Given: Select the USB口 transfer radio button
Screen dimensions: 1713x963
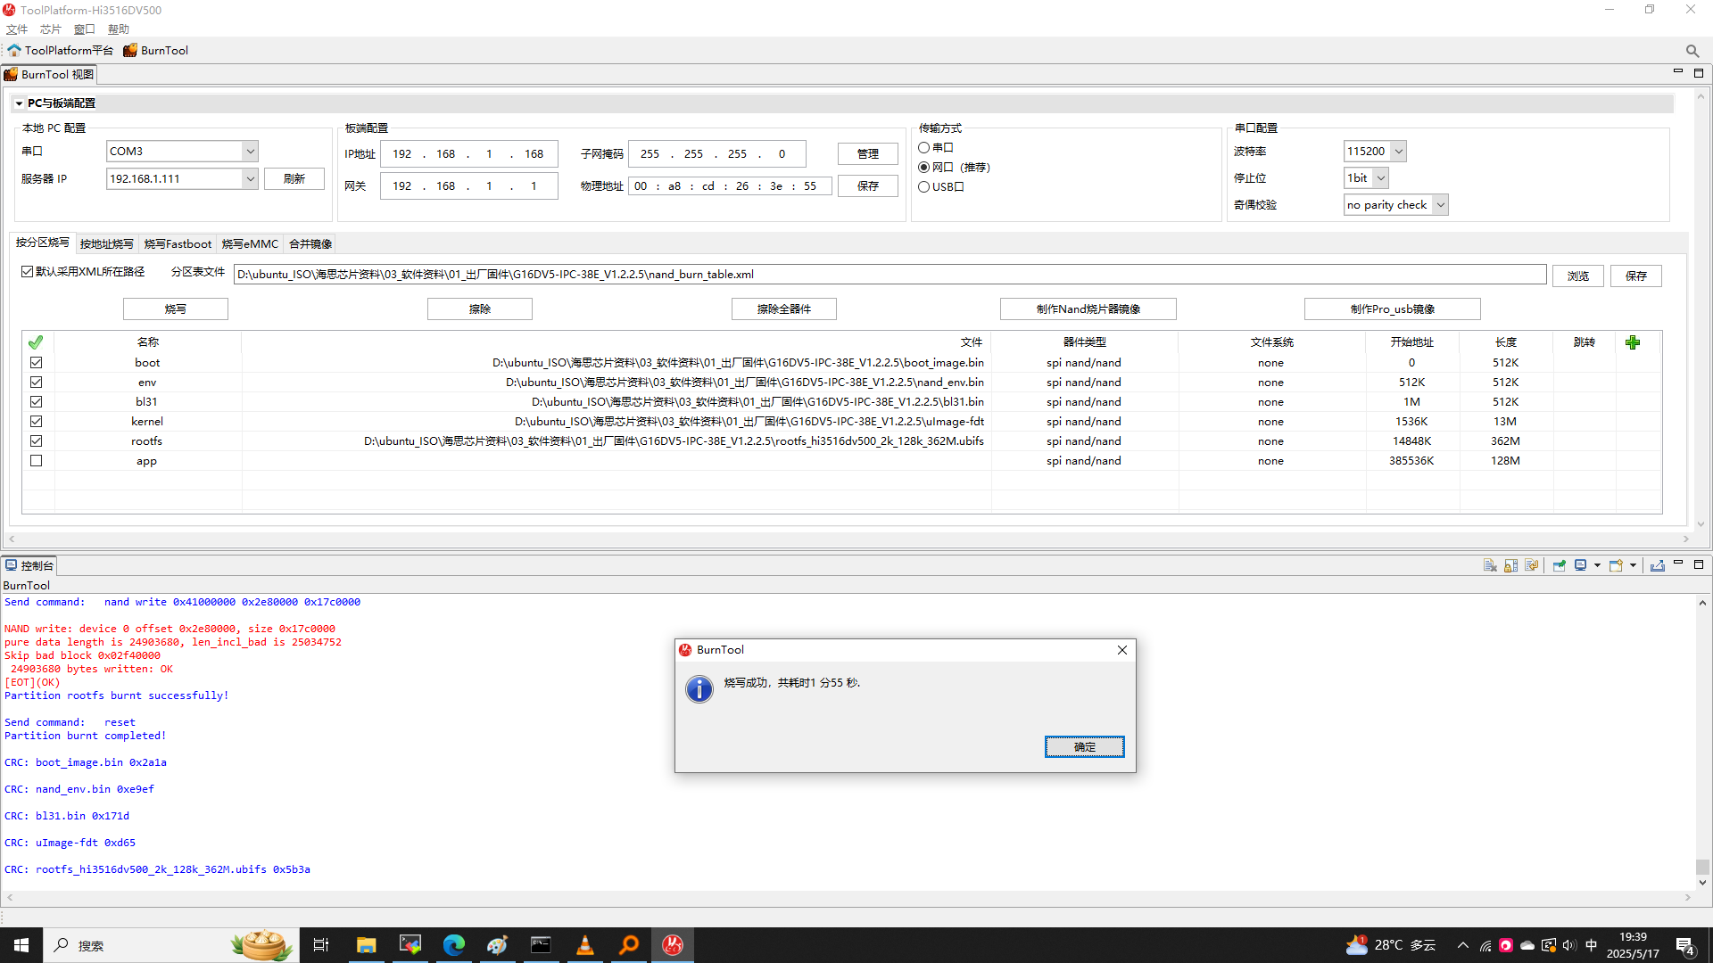Looking at the screenshot, I should 924,187.
